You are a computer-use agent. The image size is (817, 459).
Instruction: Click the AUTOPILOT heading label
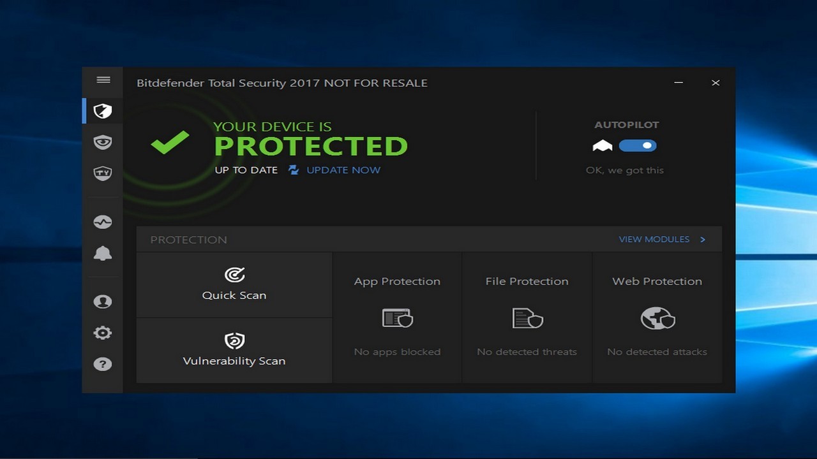(x=627, y=125)
